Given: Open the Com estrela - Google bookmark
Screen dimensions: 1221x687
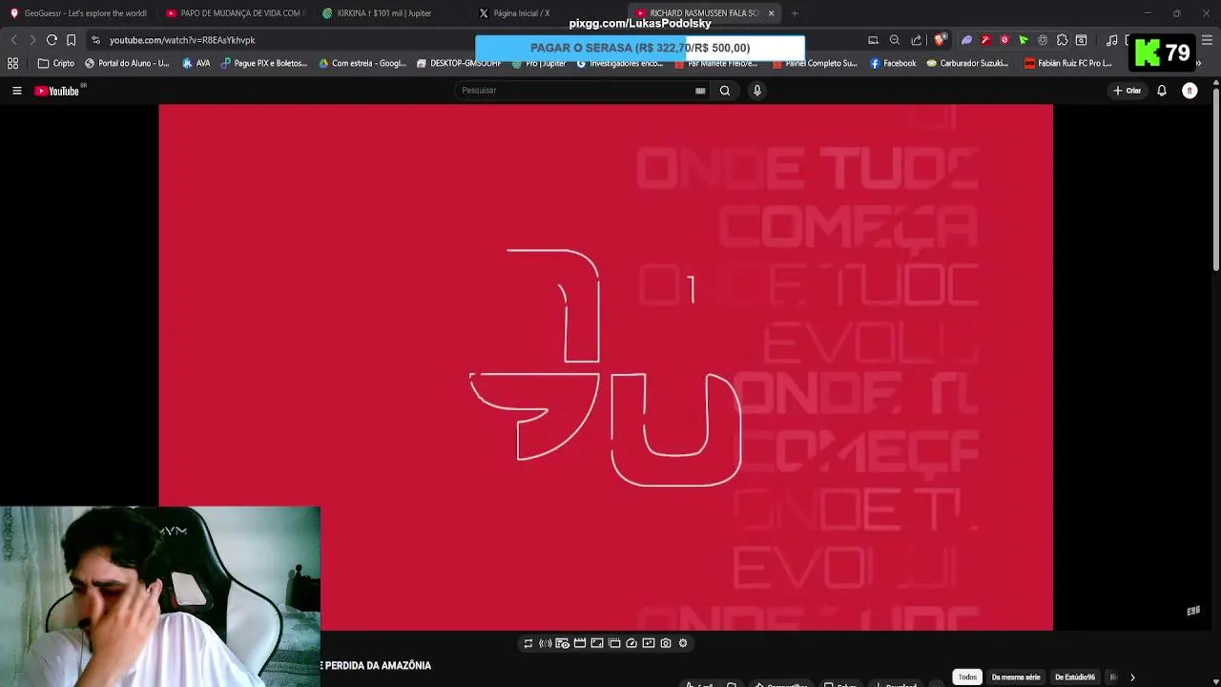Looking at the screenshot, I should tap(362, 63).
